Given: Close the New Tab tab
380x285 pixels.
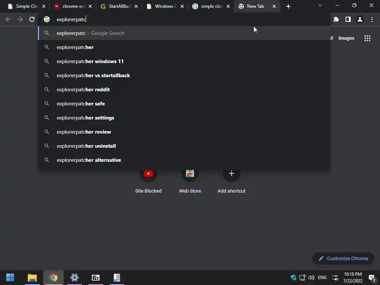Looking at the screenshot, I should (274, 7).
